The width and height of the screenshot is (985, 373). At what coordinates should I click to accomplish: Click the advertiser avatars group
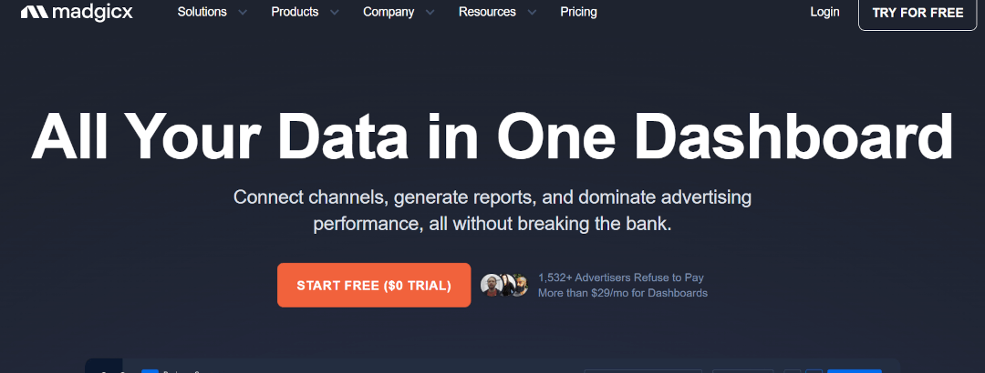click(503, 286)
